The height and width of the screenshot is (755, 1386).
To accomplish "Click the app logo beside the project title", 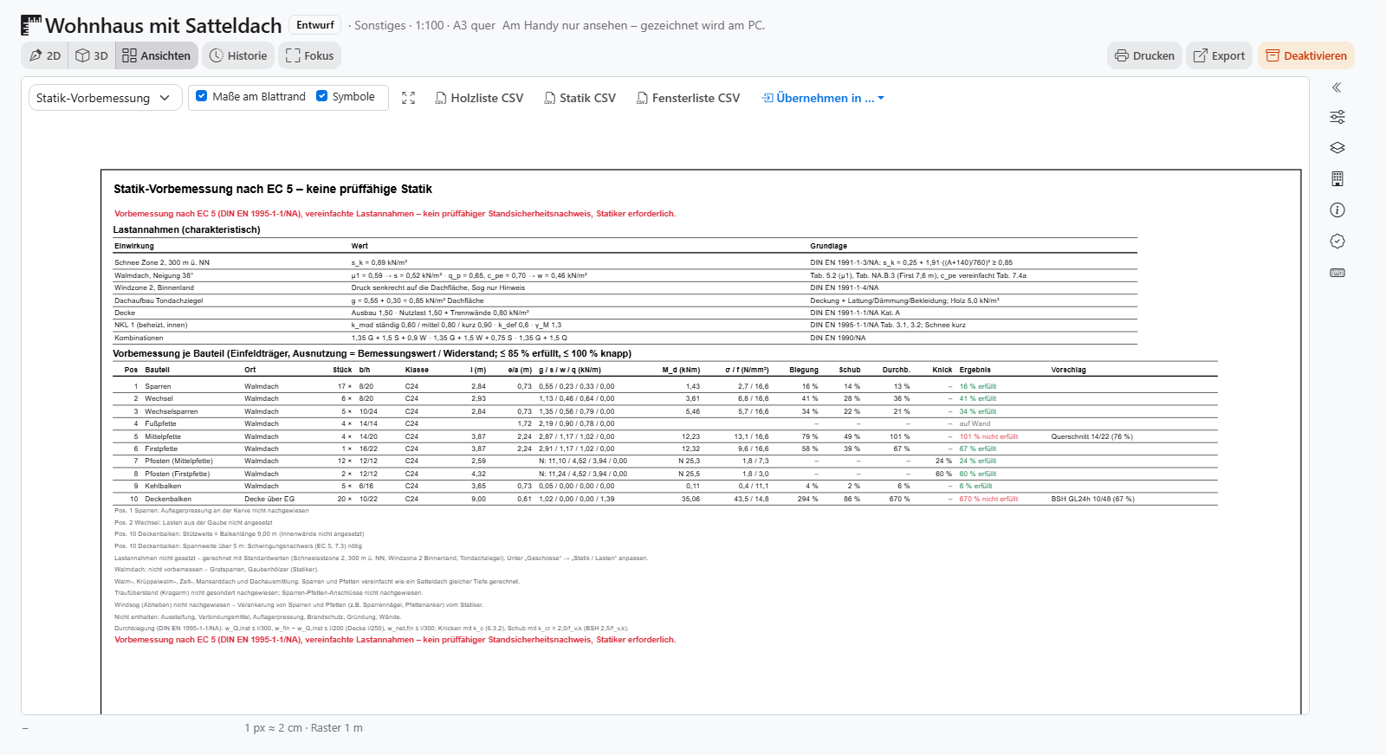I will [x=30, y=25].
